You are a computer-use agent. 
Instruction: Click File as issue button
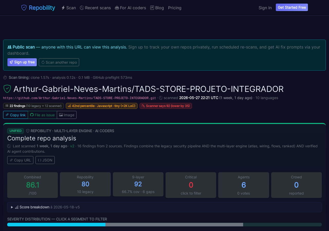[x=42, y=115]
